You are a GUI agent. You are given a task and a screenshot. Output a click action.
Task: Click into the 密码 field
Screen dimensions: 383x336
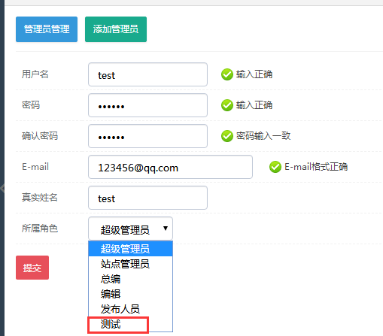(x=147, y=105)
